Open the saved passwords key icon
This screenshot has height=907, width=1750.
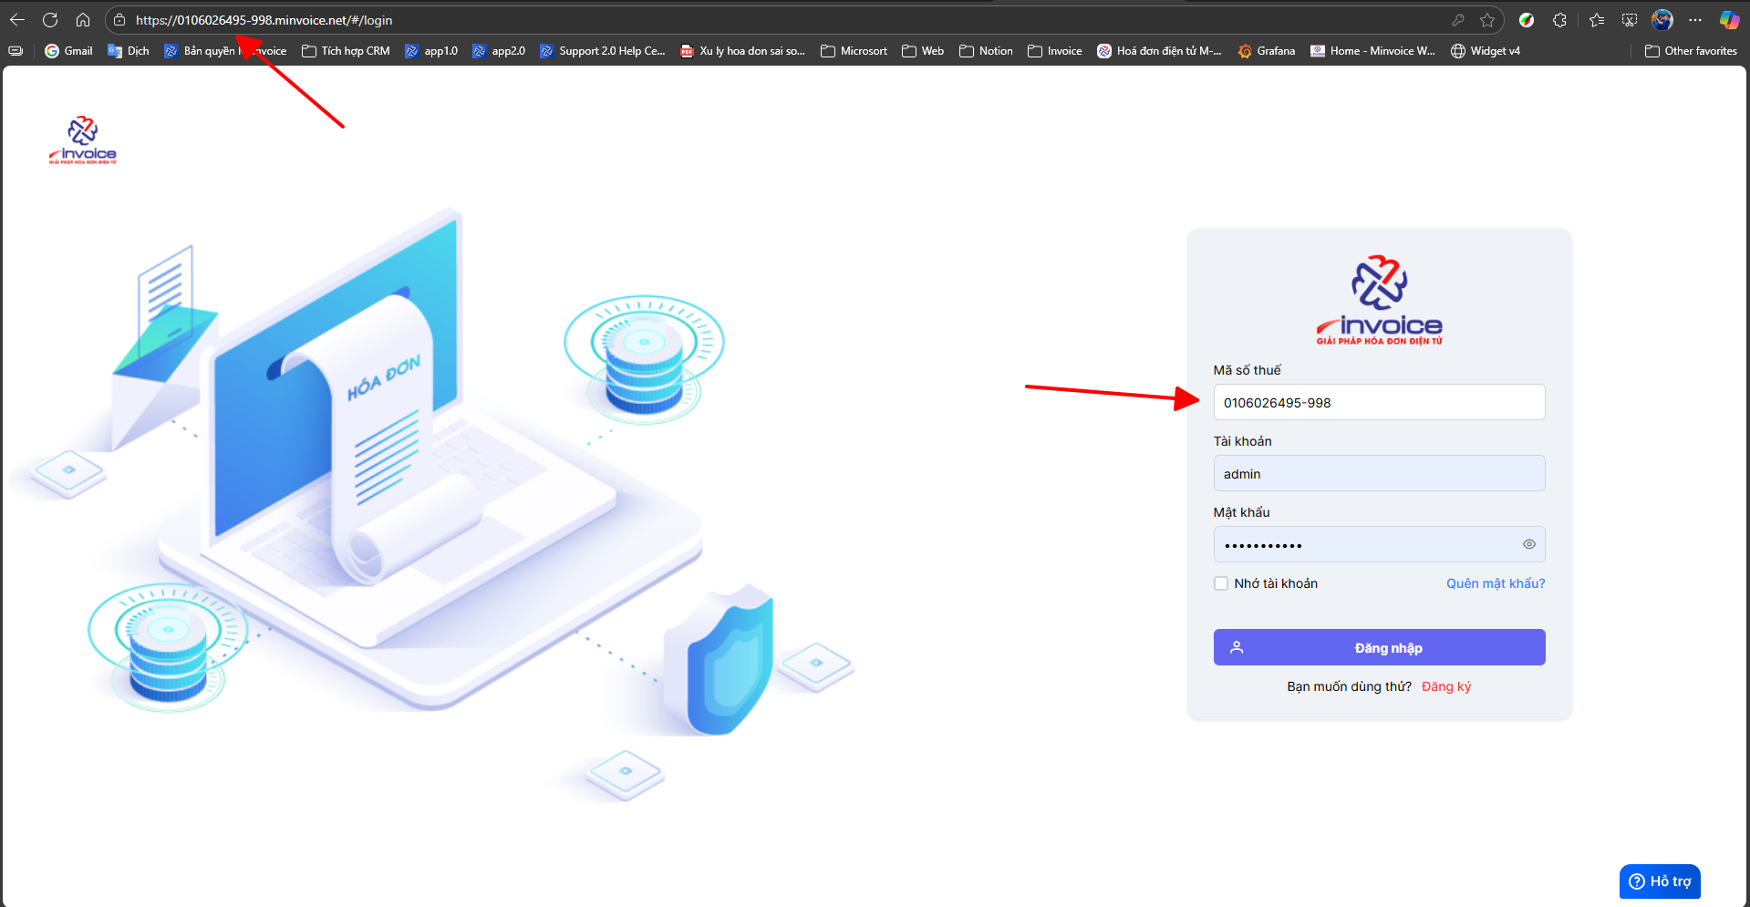click(1458, 20)
